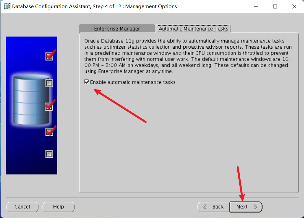Screen dimensions: 304x218
Task: Close the Database Configuration Assistant window
Action: [294, 6]
